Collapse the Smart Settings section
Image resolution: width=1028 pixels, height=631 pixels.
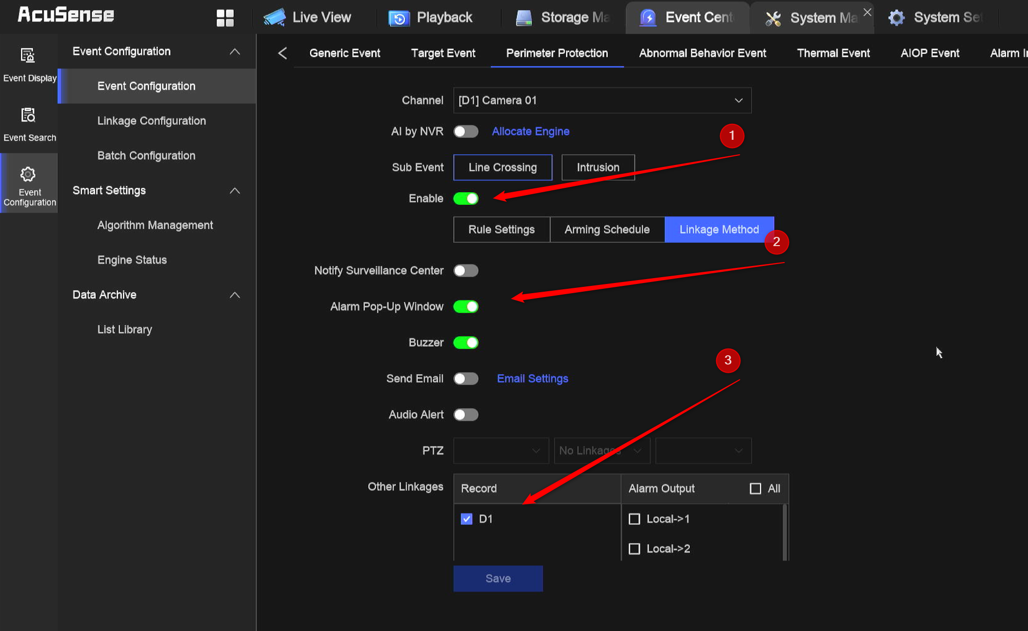point(235,191)
